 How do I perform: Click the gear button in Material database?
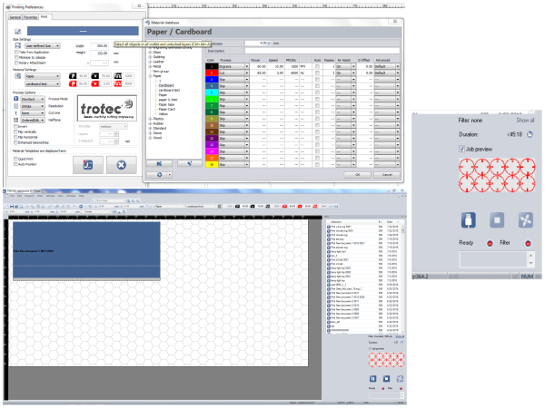pyautogui.click(x=160, y=174)
